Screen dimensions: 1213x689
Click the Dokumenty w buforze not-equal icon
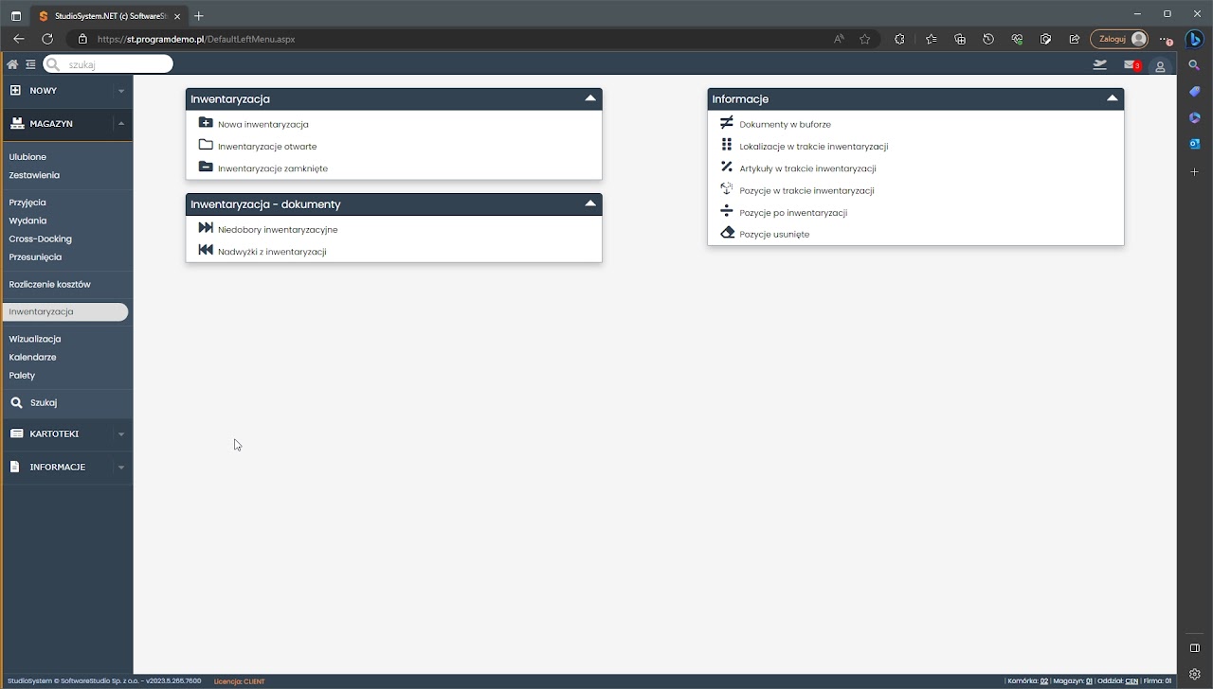[727, 123]
